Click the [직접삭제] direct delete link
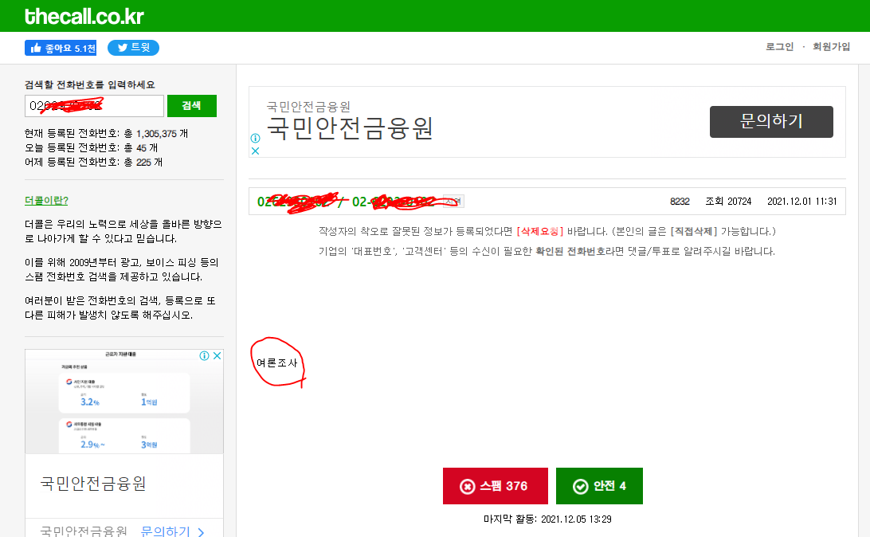The width and height of the screenshot is (870, 537). (x=694, y=231)
